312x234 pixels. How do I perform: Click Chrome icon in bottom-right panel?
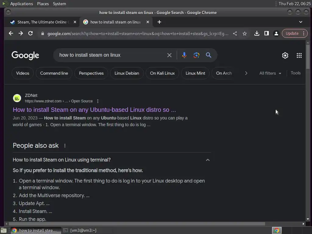[277, 230]
